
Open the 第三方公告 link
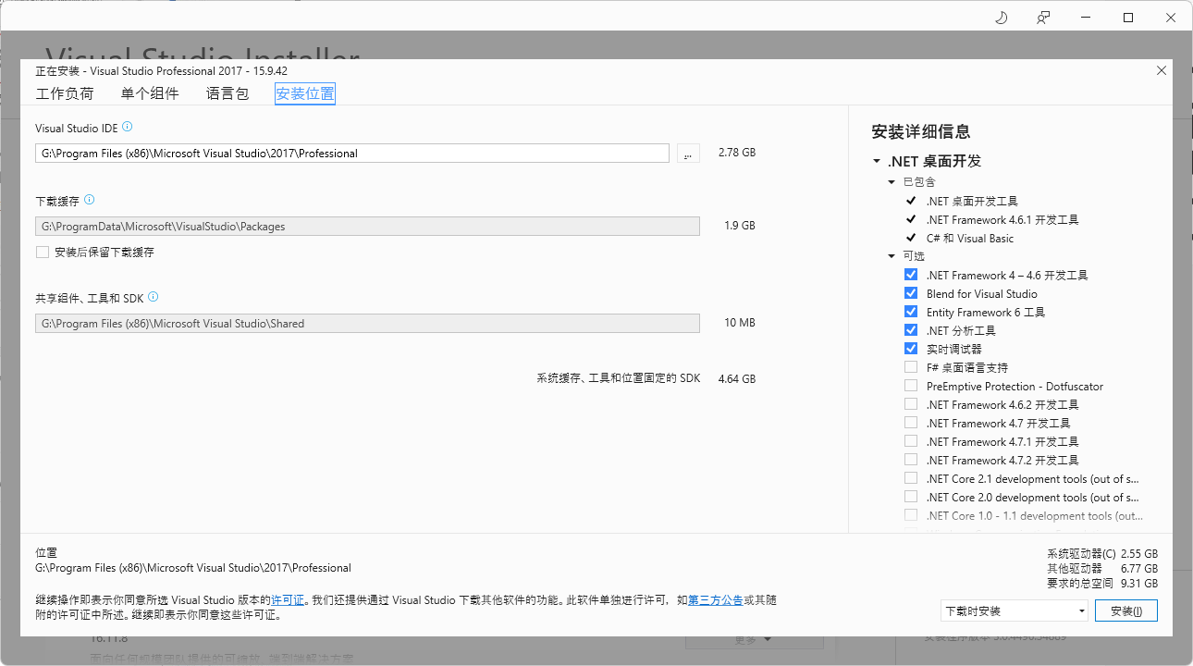point(715,600)
